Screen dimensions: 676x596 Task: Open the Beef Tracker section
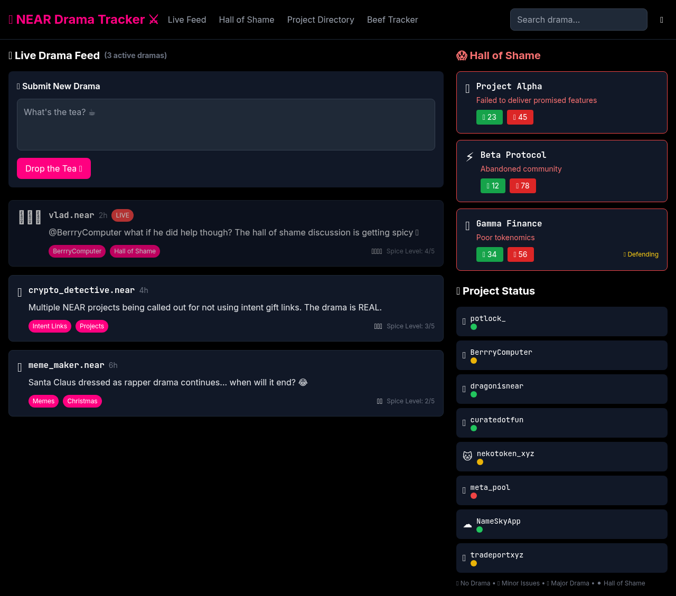(x=392, y=20)
